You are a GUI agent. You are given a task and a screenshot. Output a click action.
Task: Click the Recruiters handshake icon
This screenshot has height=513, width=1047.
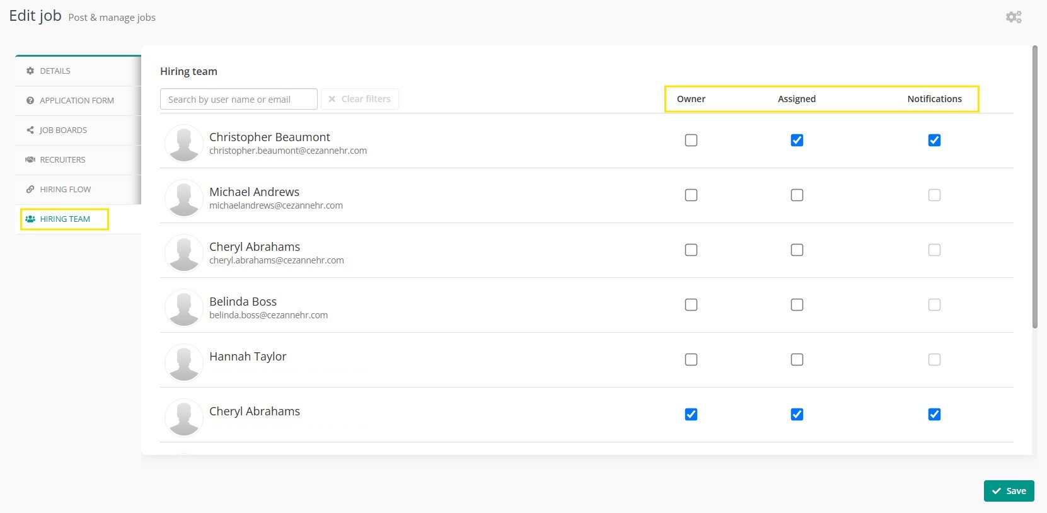(x=30, y=160)
